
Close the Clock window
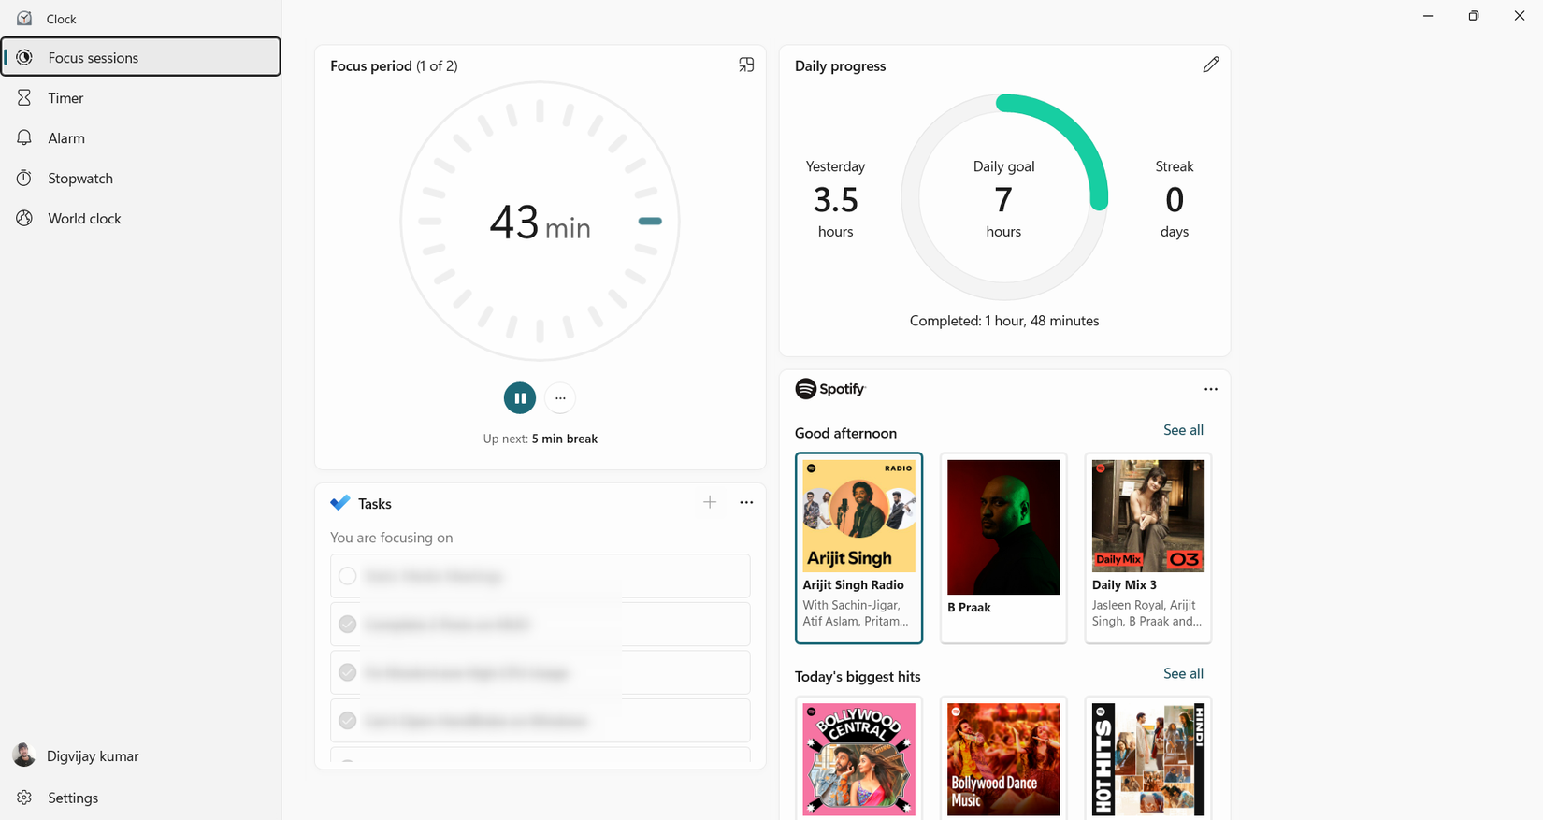pos(1520,16)
